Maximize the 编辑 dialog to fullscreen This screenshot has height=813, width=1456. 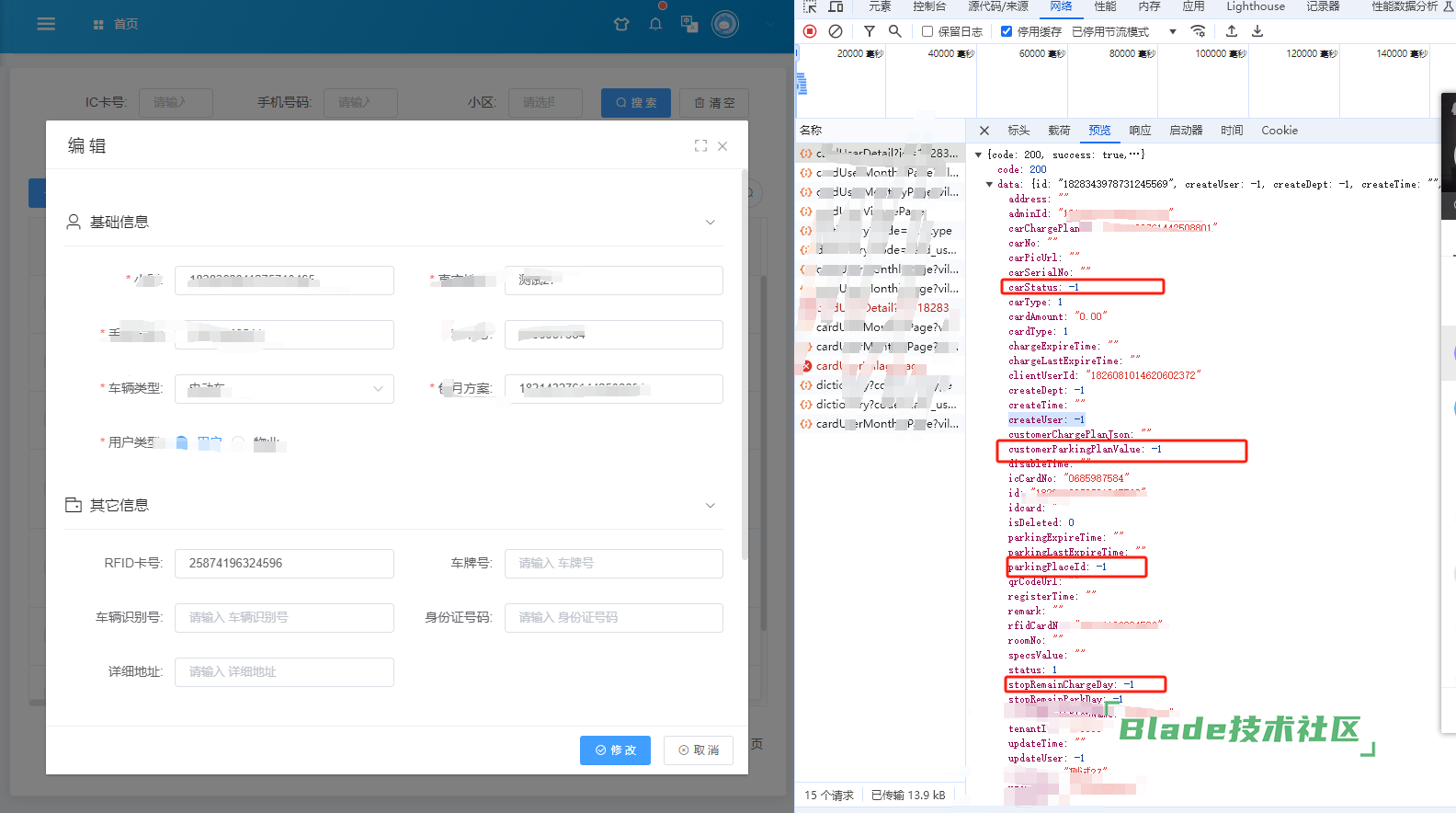(x=700, y=145)
